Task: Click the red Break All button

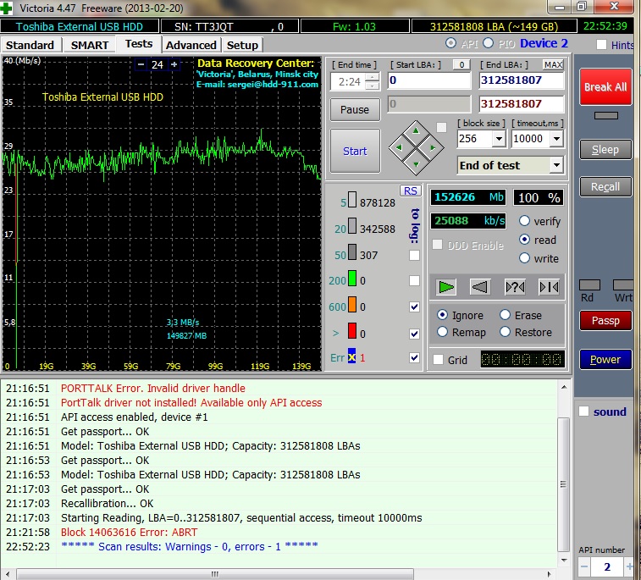Action: [605, 86]
